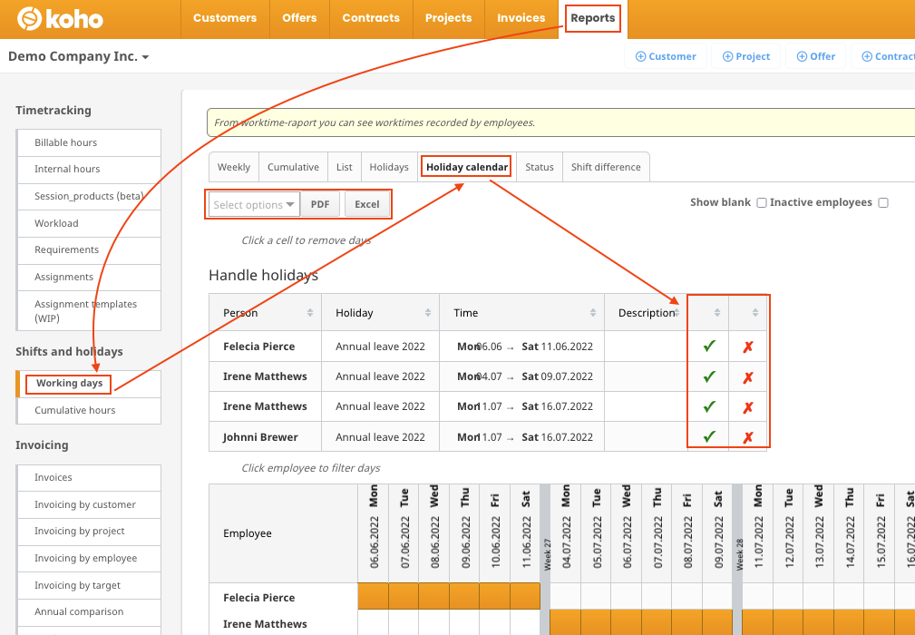
Task: Sort table by Time column arrows
Action: coord(593,313)
